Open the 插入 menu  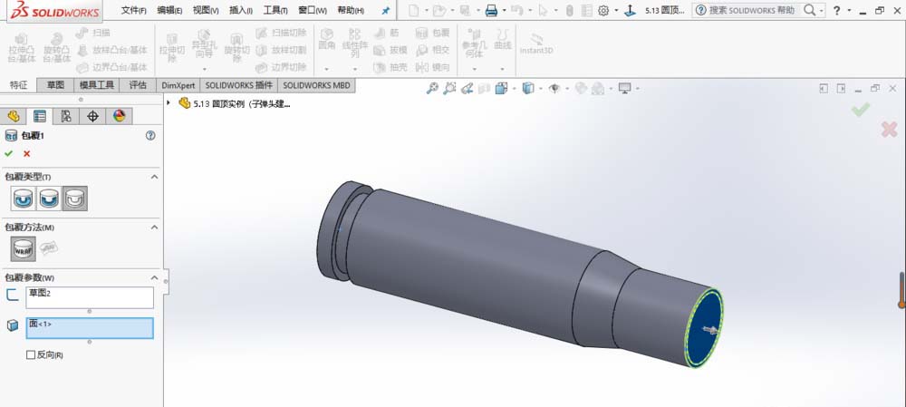pos(241,10)
